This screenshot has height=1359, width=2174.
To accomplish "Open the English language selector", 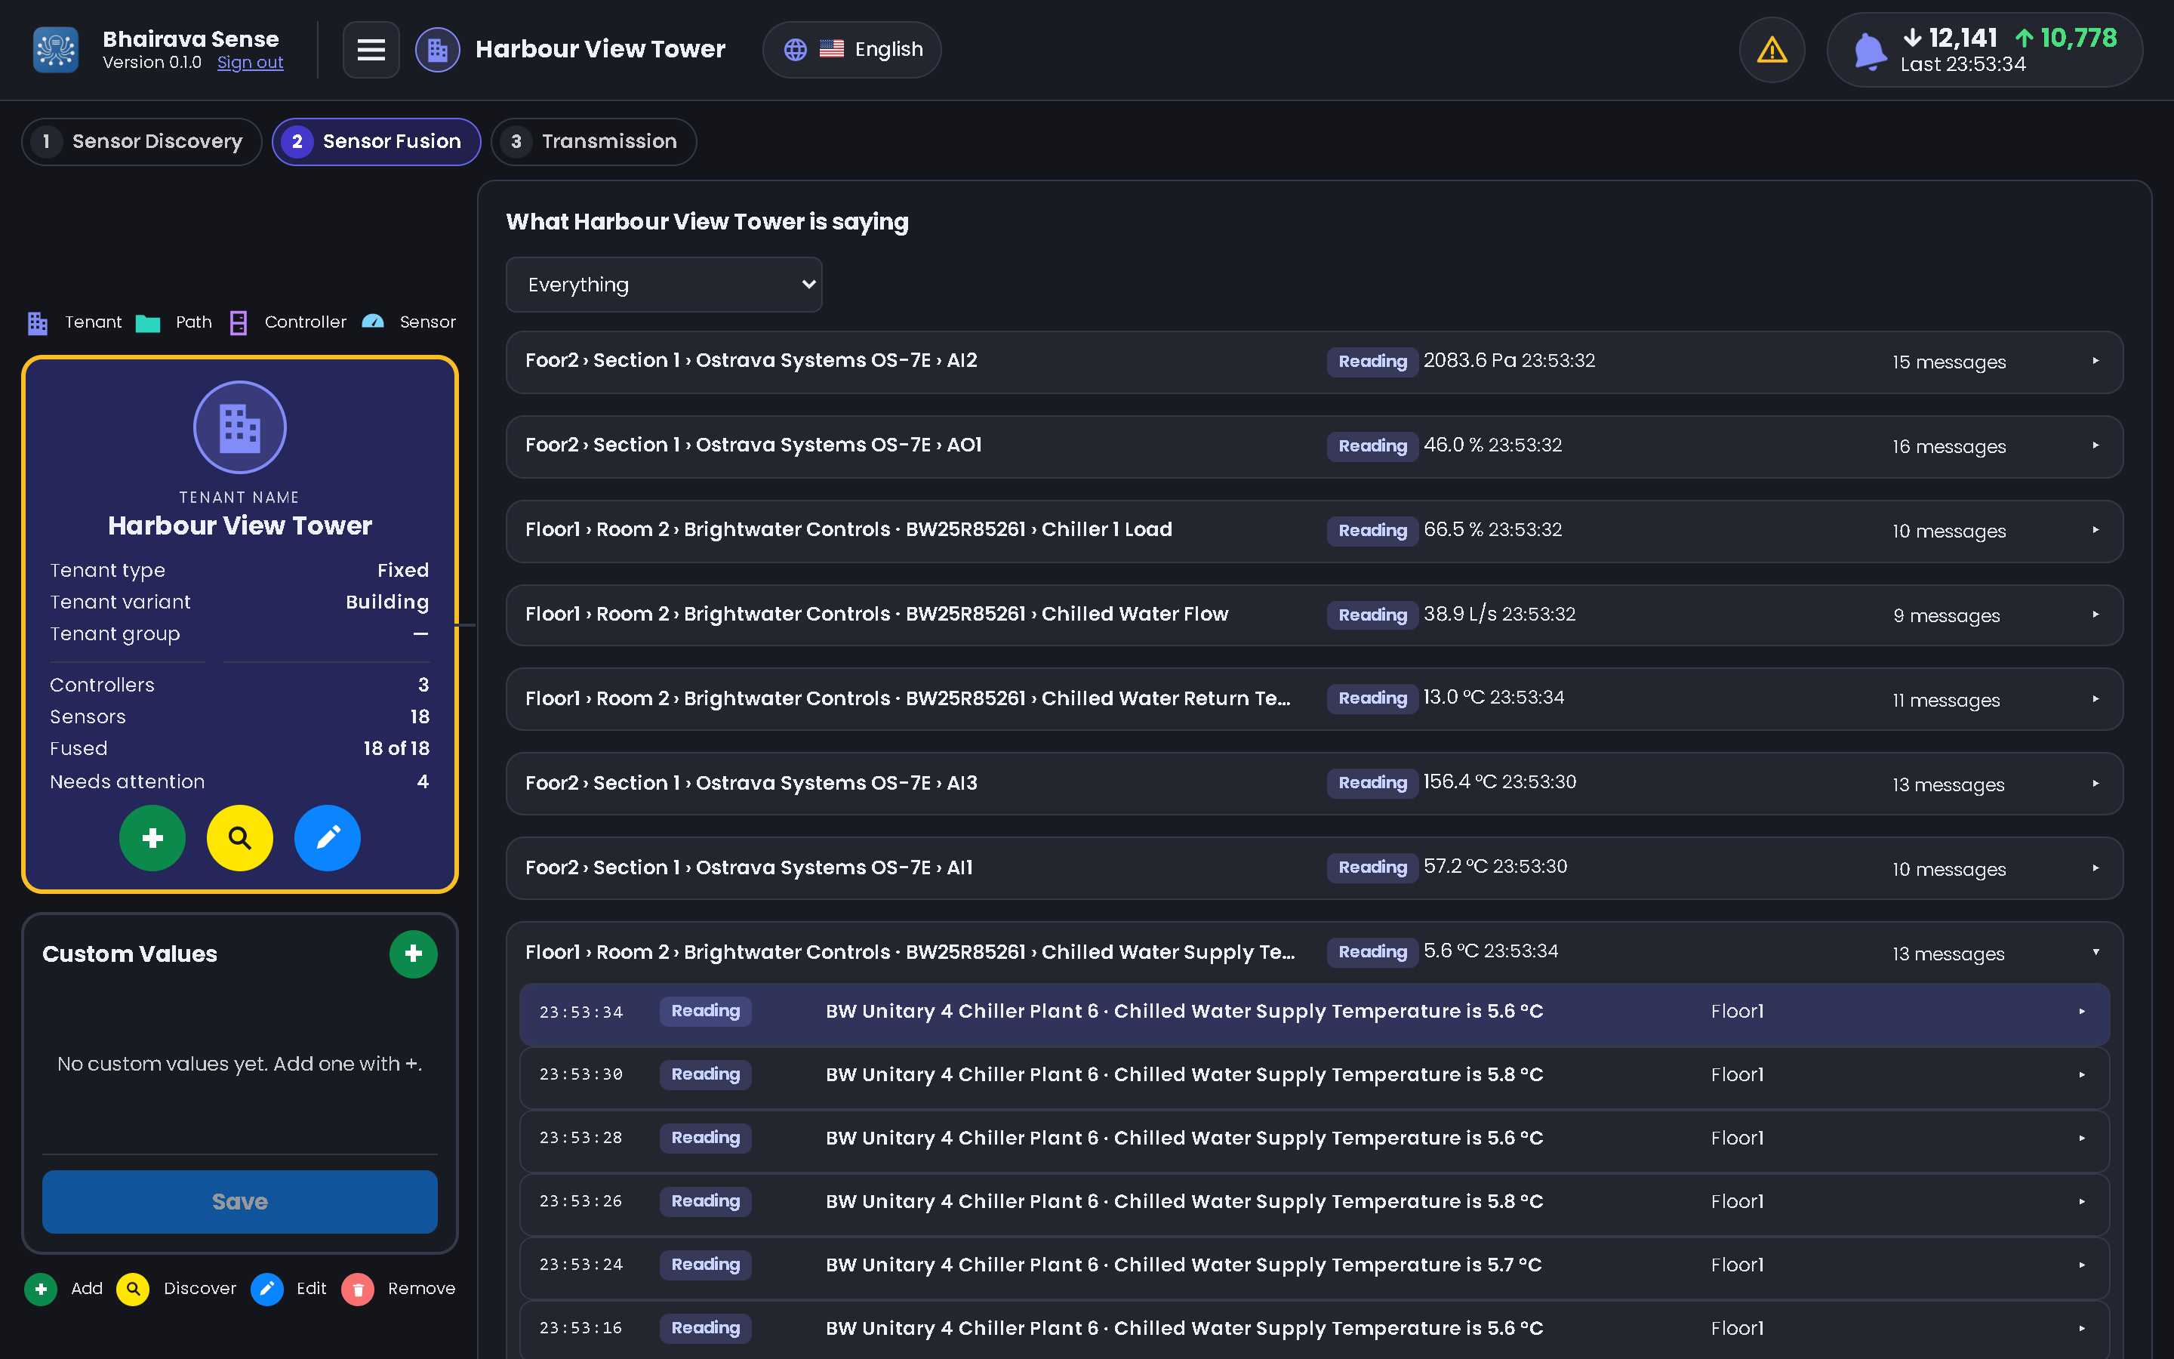I will click(x=851, y=49).
